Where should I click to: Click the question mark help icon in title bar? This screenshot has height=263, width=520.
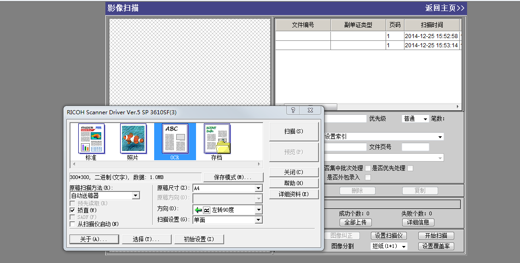(x=293, y=111)
